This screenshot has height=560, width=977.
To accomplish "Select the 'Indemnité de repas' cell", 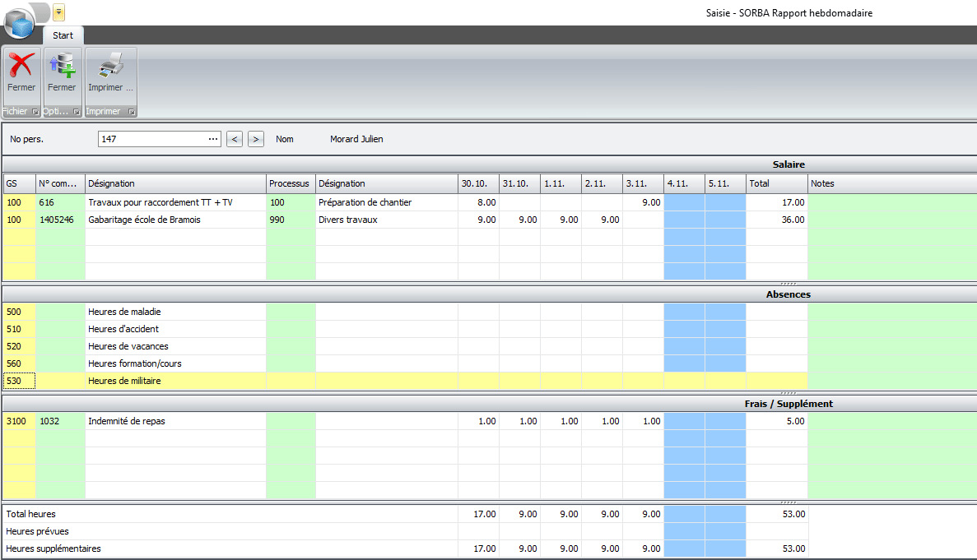I will click(x=175, y=421).
